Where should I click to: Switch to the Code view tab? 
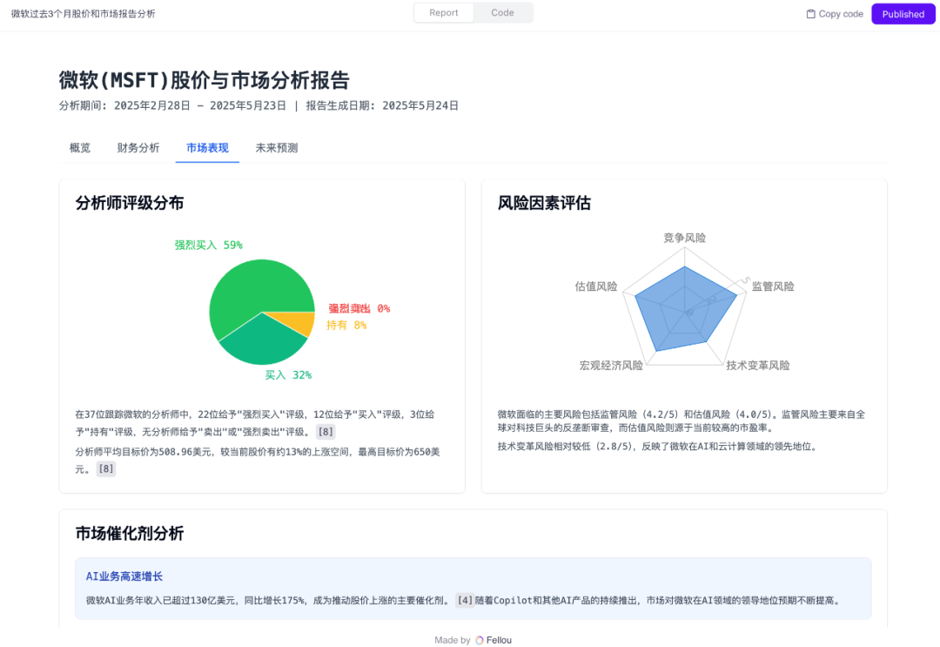[502, 12]
